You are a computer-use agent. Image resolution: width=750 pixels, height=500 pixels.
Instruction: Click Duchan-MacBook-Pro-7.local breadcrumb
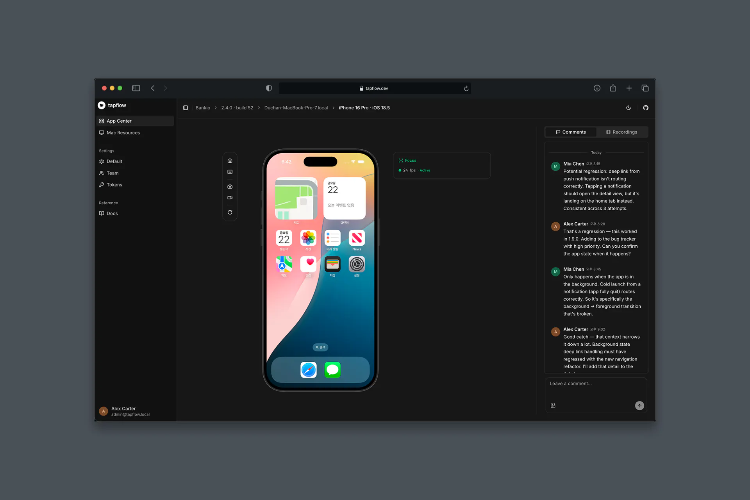[x=296, y=108]
